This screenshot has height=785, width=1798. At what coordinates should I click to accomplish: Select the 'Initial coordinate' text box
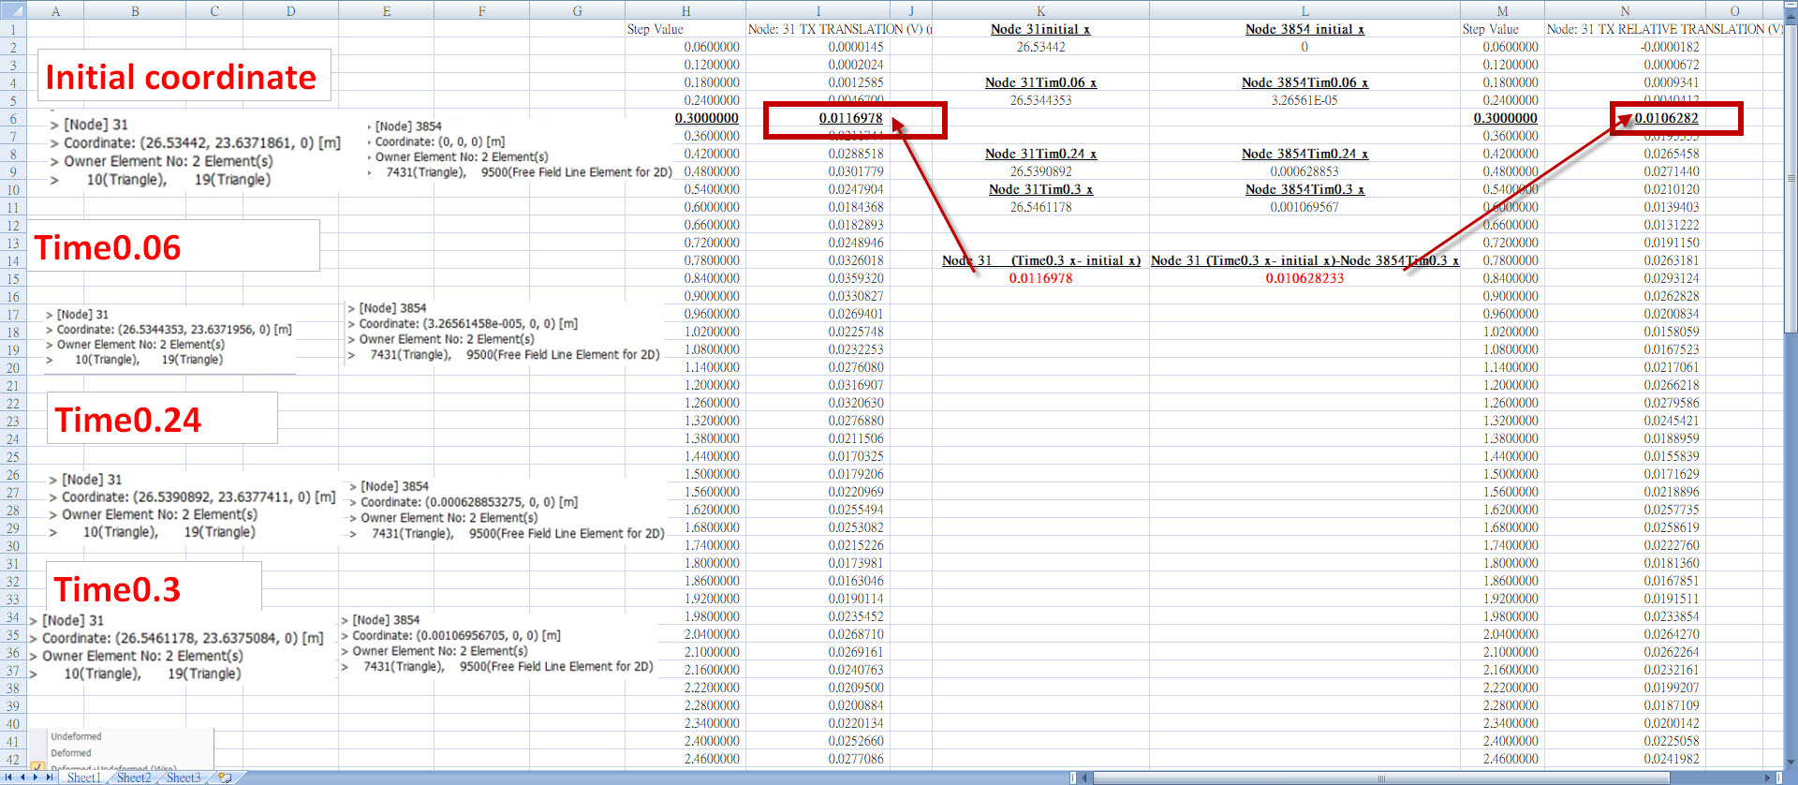pyautogui.click(x=184, y=76)
